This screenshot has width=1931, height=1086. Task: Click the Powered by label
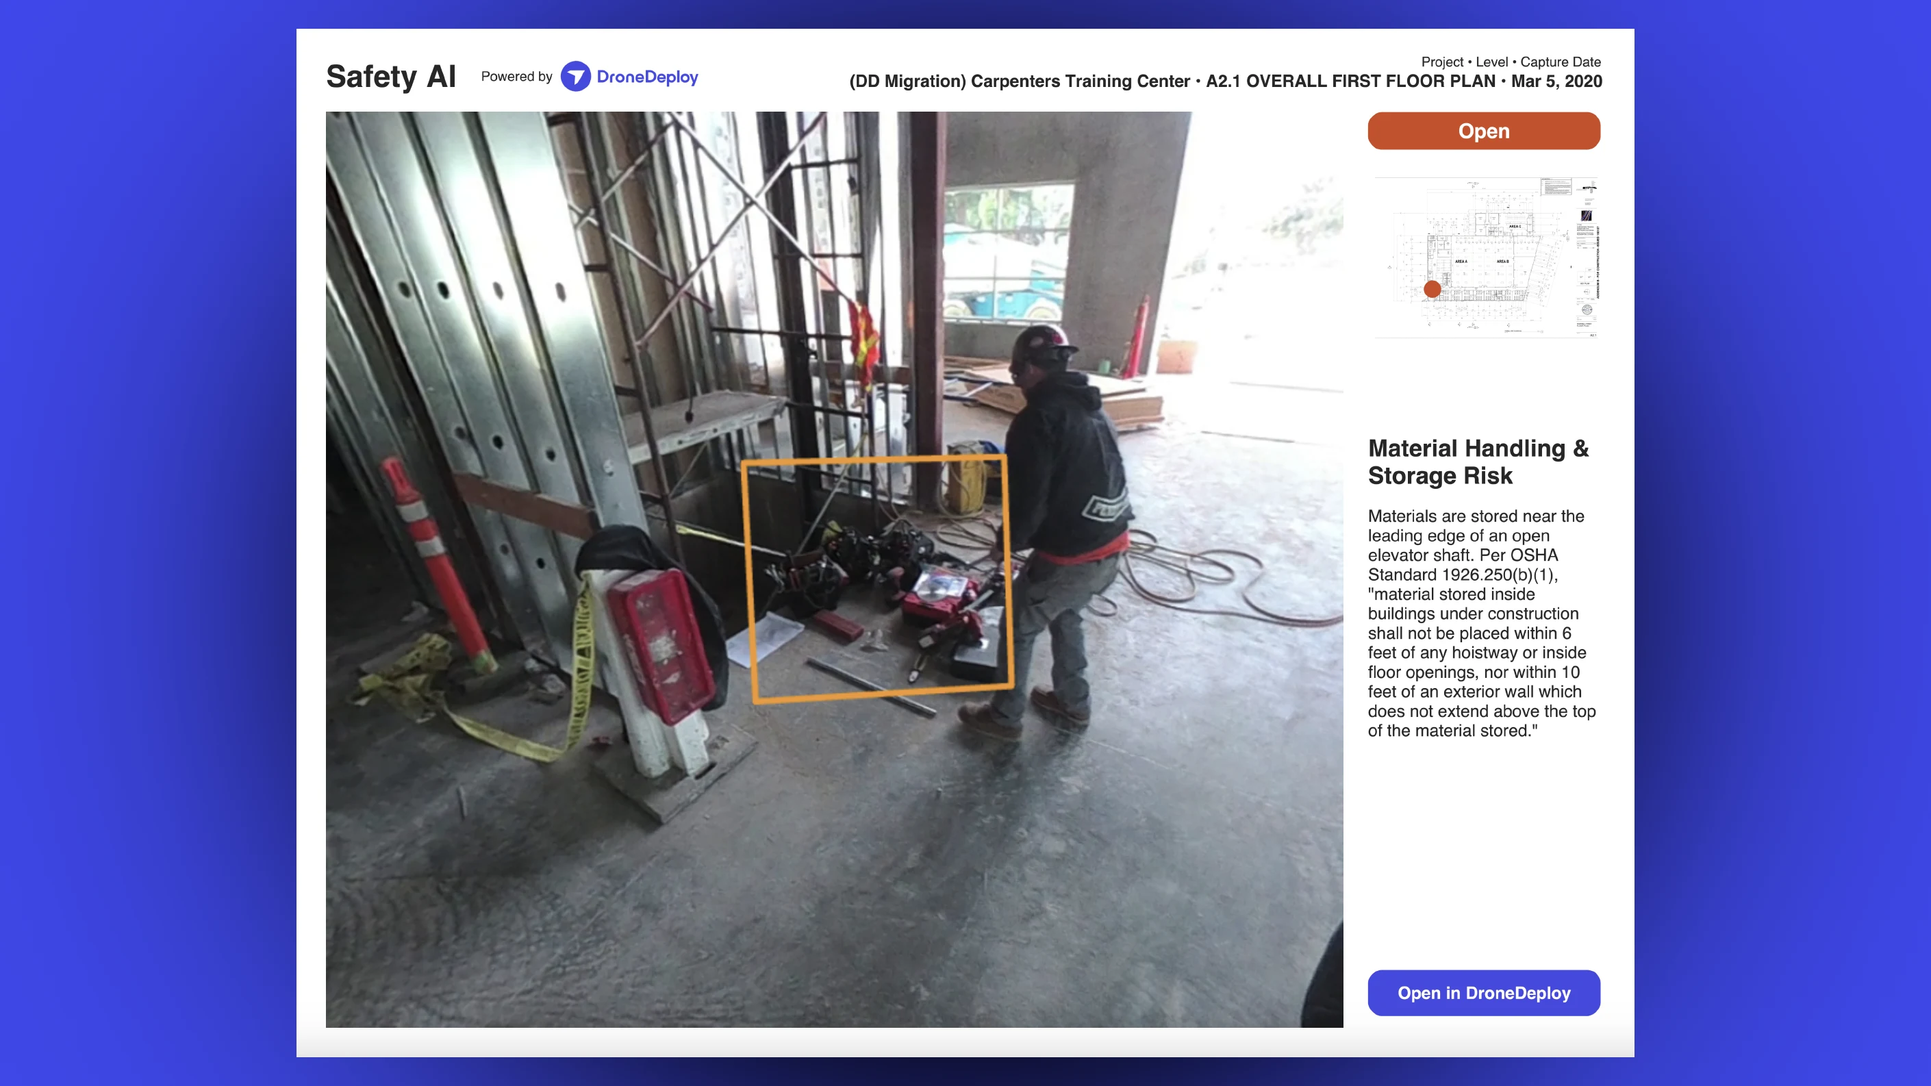point(516,77)
